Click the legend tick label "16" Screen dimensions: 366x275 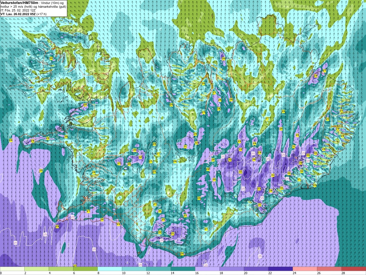(x=197, y=273)
